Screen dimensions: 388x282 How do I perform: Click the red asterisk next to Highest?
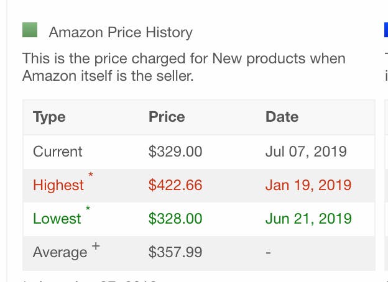[91, 175]
